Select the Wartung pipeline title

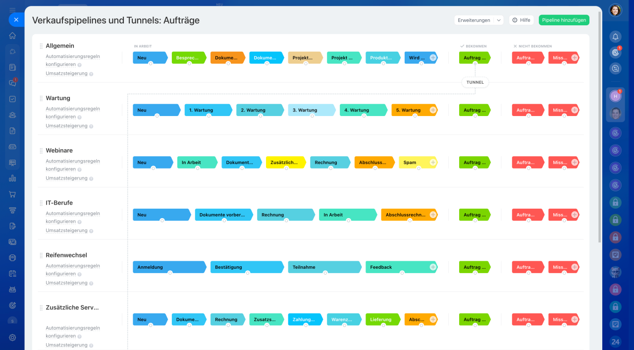point(58,98)
